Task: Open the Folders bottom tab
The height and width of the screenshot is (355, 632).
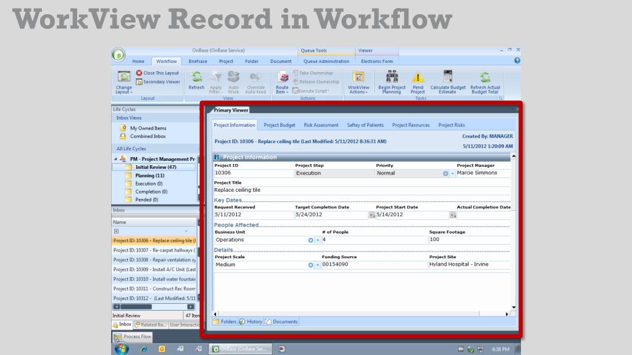Action: (x=225, y=322)
